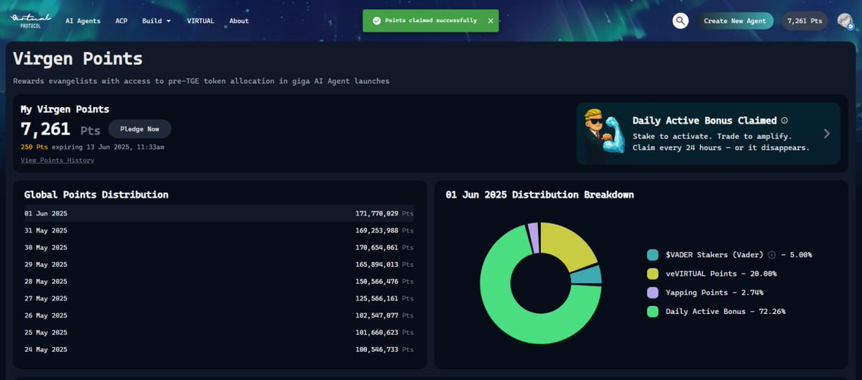Click Daily Active Bonus - 72.26% label
This screenshot has height=380, width=862.
click(x=726, y=312)
